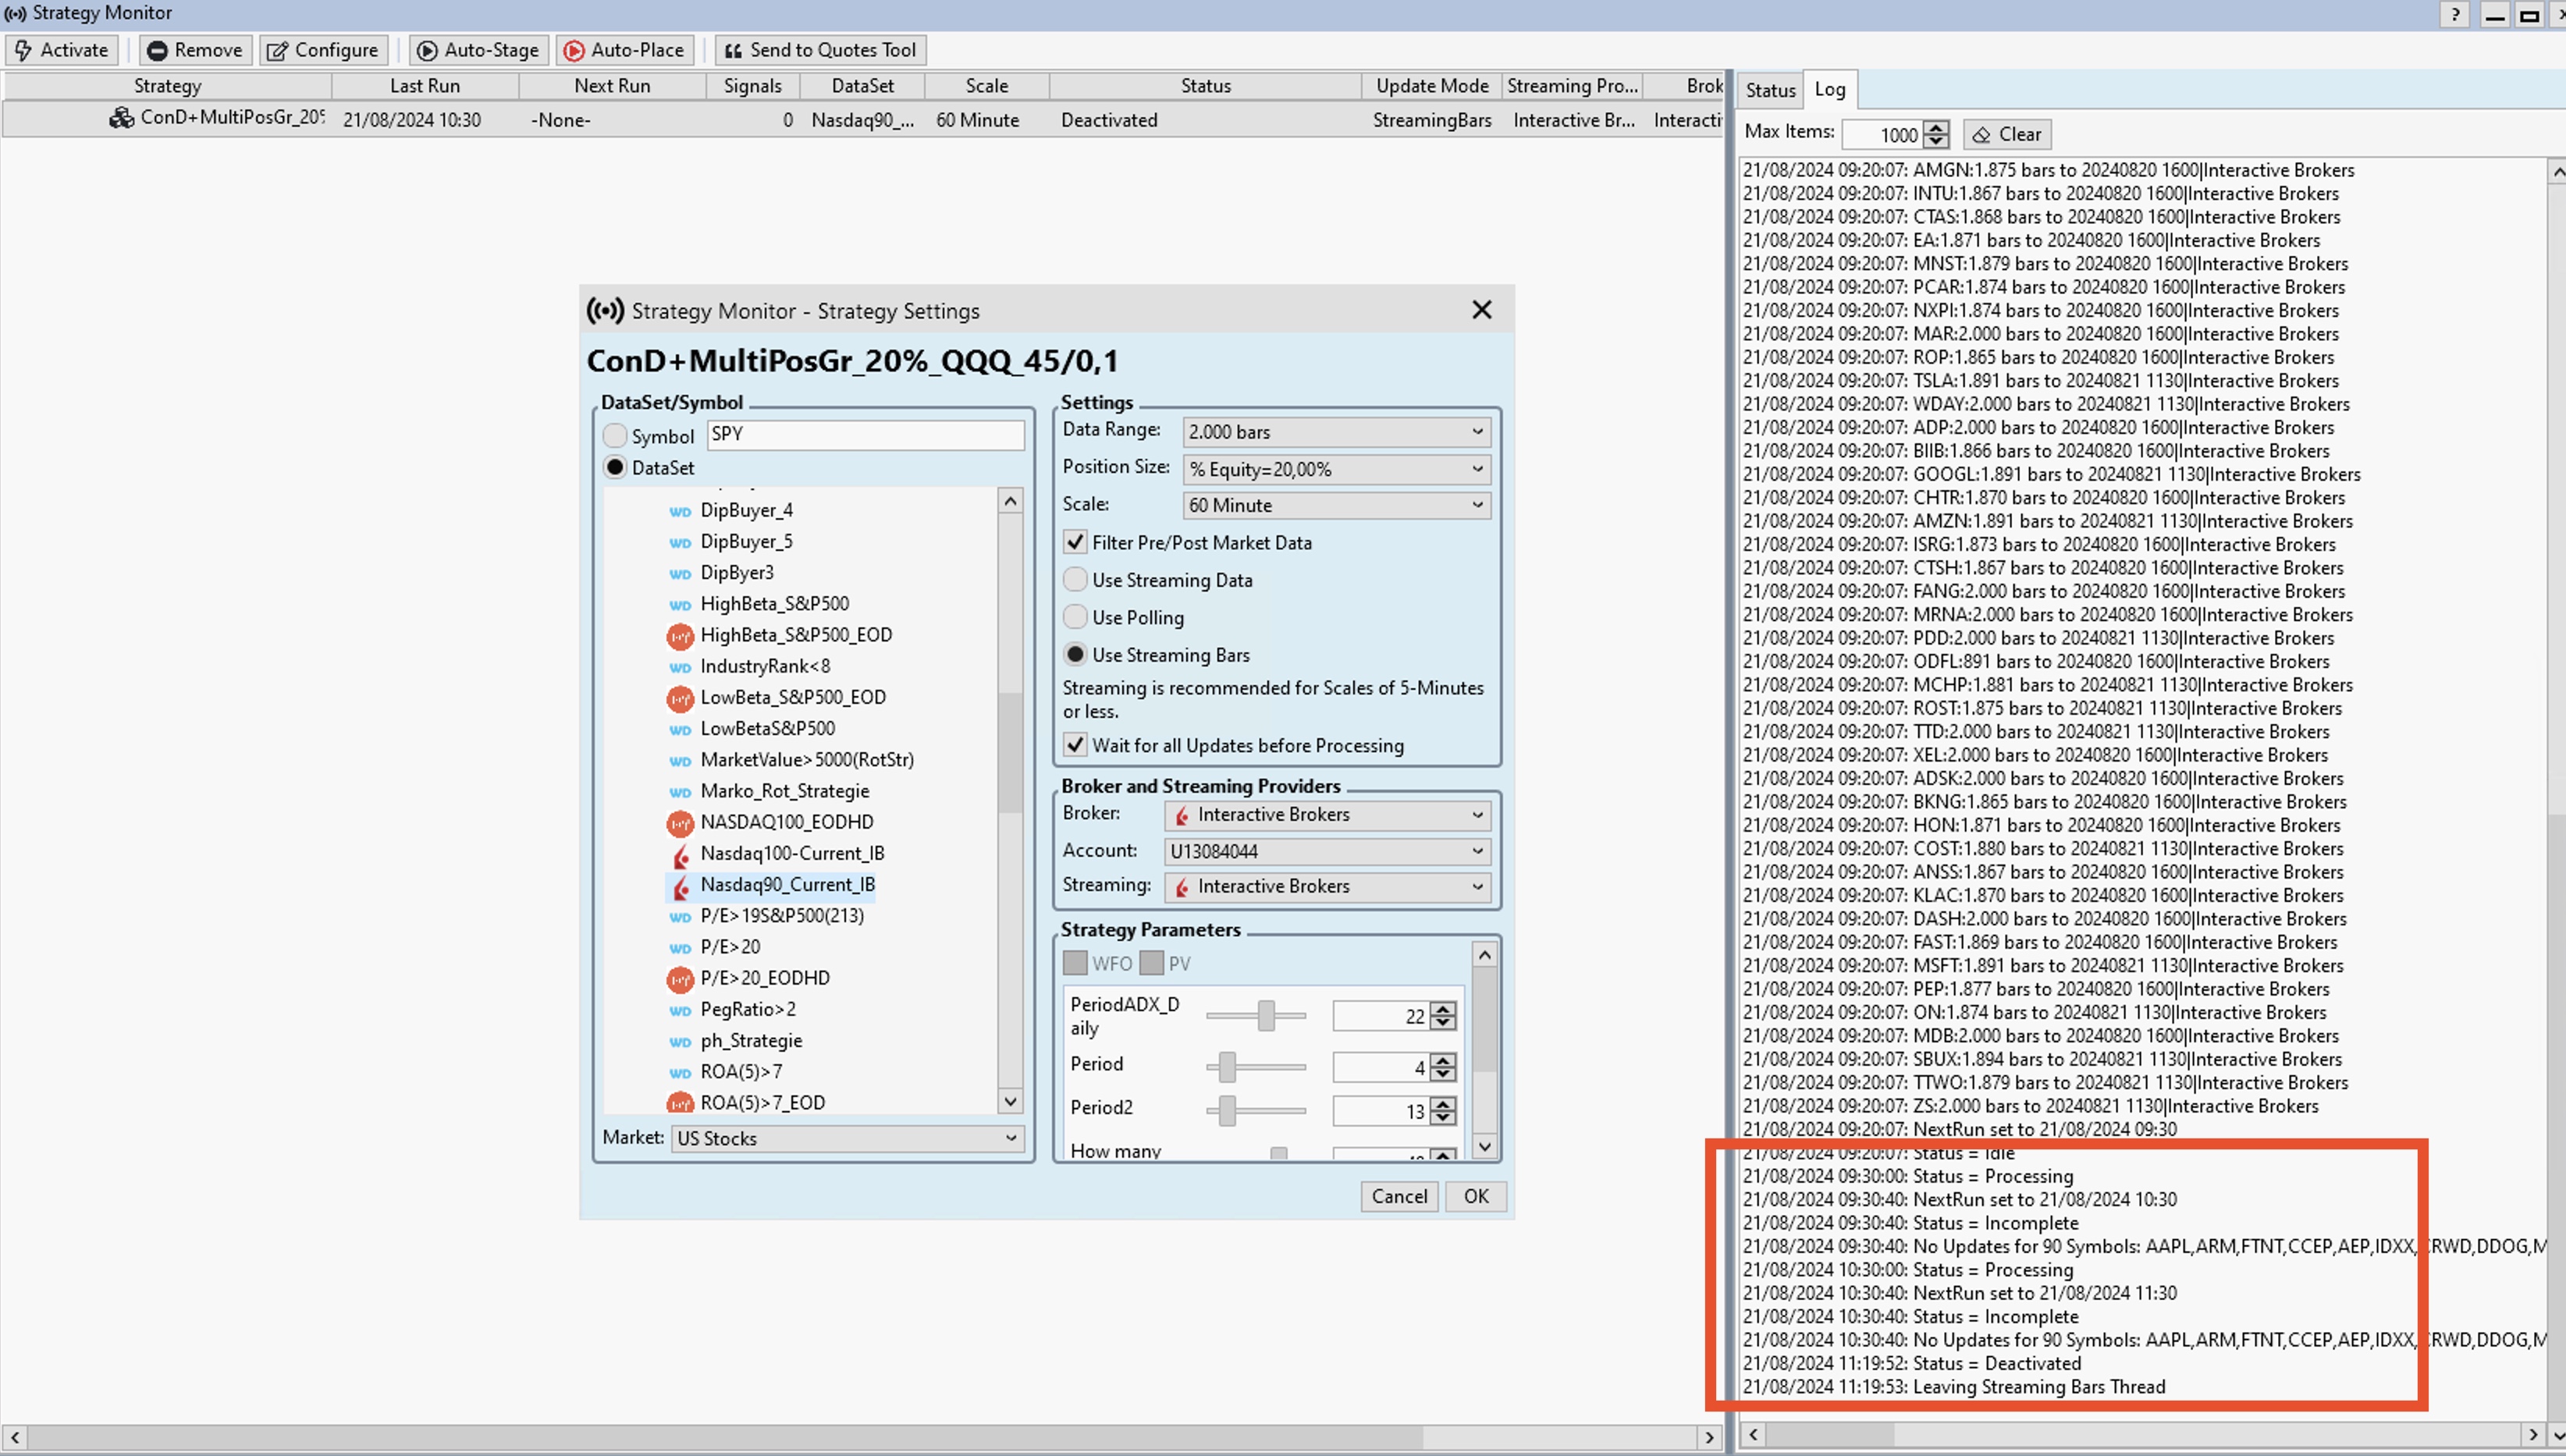Select the Nasdaq100-Current_IB dataset
The height and width of the screenshot is (1456, 2566).
[791, 853]
